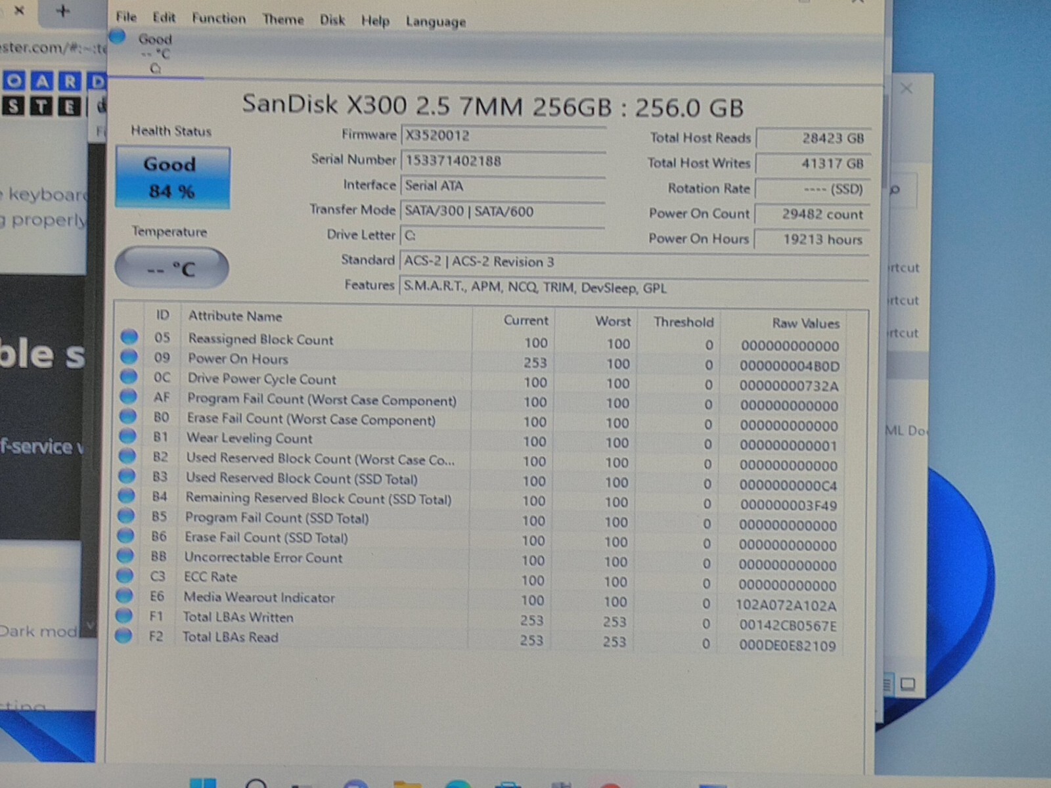Click status icon for Total LBAs Read

123,636
